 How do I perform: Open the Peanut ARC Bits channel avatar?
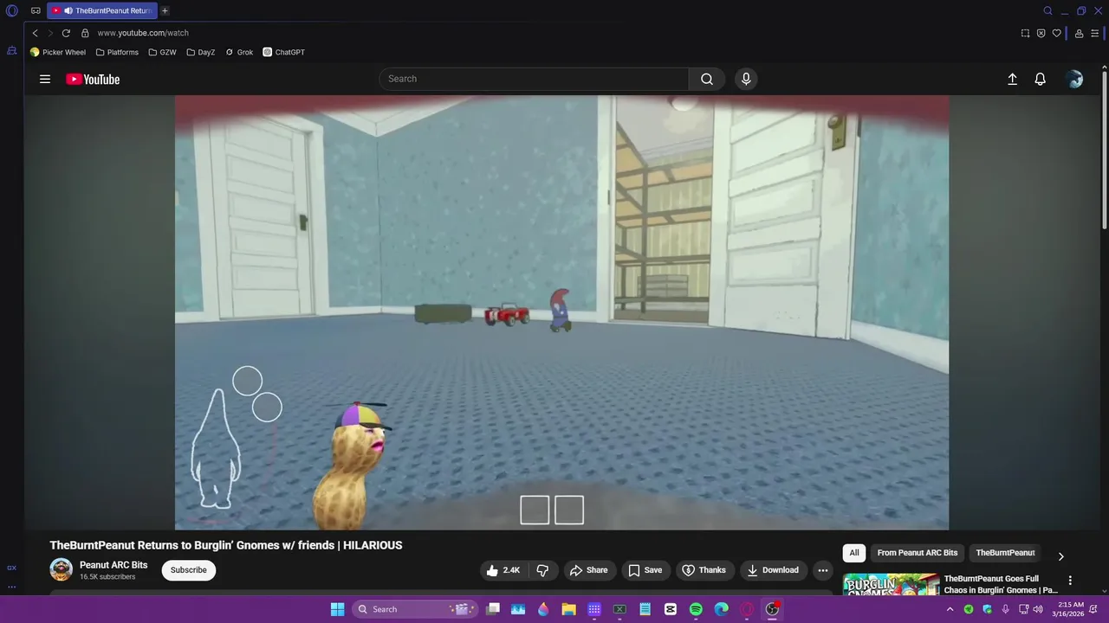coord(61,569)
